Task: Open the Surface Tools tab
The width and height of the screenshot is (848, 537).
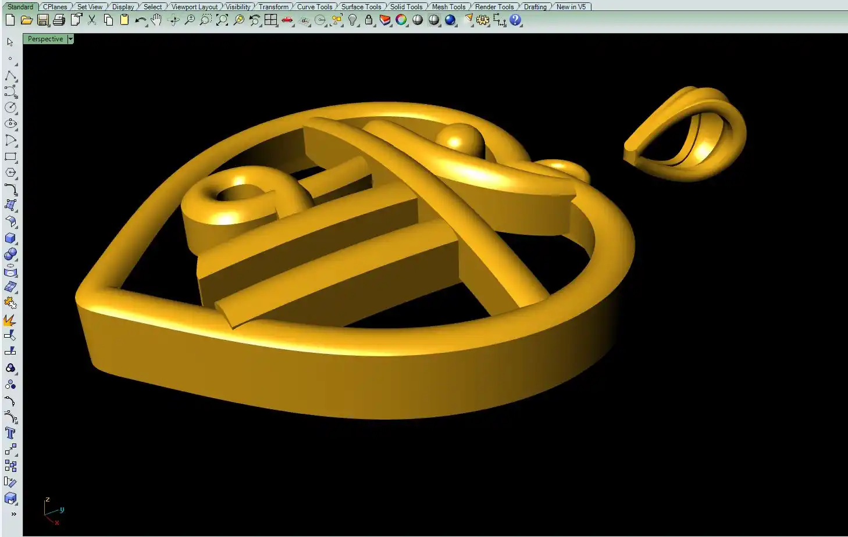Action: pyautogui.click(x=361, y=7)
